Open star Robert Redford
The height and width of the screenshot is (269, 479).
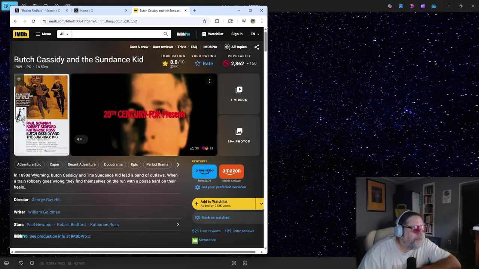71,225
